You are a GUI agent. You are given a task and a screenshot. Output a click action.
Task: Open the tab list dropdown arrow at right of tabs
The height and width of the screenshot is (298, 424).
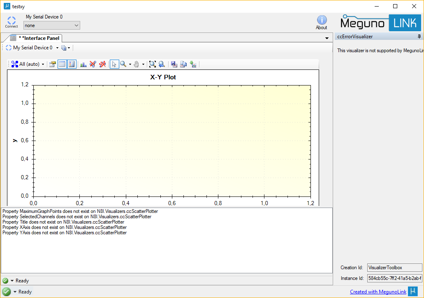tap(327, 38)
